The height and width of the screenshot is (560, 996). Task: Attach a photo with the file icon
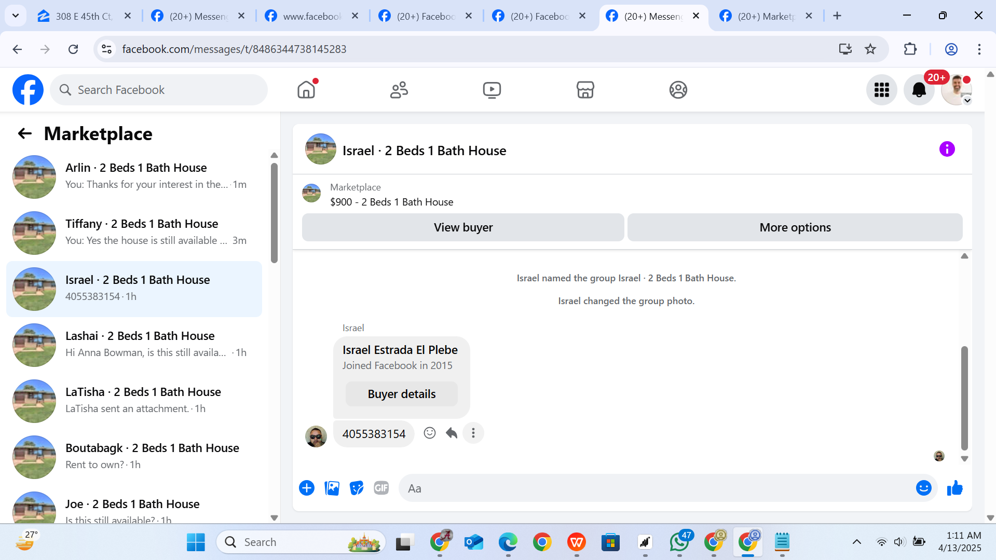pyautogui.click(x=332, y=488)
